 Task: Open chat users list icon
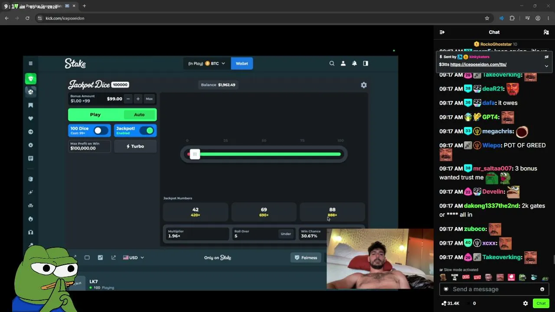(x=546, y=32)
